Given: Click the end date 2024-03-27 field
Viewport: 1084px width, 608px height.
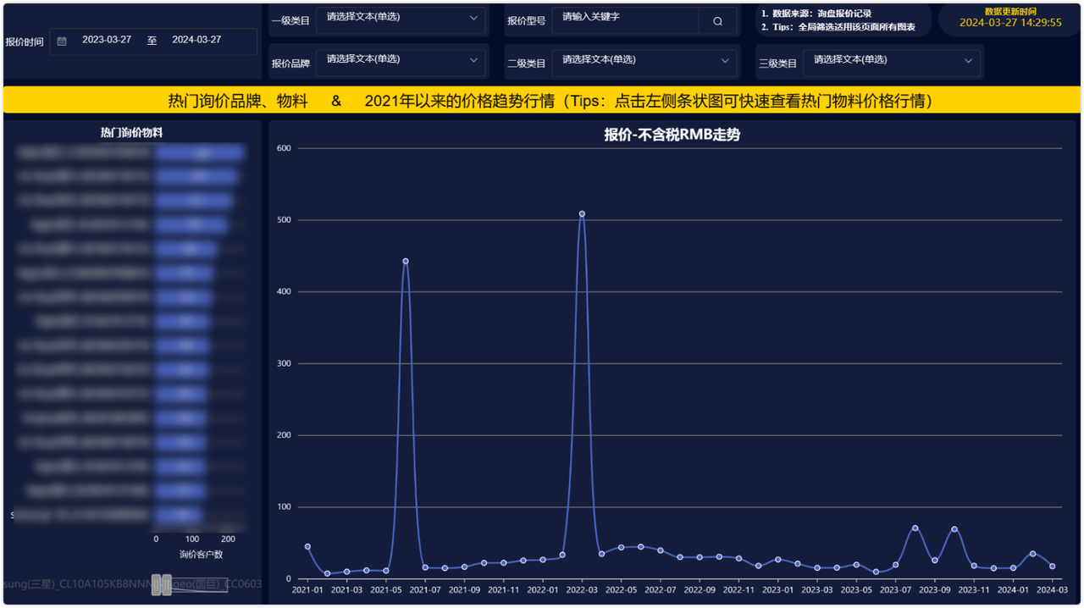Looking at the screenshot, I should tap(196, 40).
